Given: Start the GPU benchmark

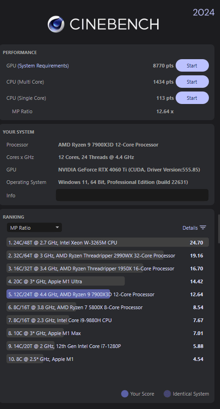Looking at the screenshot, I should pos(192,66).
